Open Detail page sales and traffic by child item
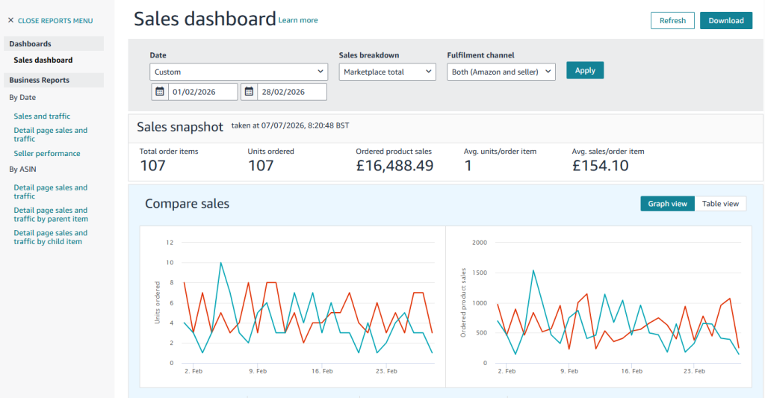The image size is (765, 398). click(x=51, y=237)
